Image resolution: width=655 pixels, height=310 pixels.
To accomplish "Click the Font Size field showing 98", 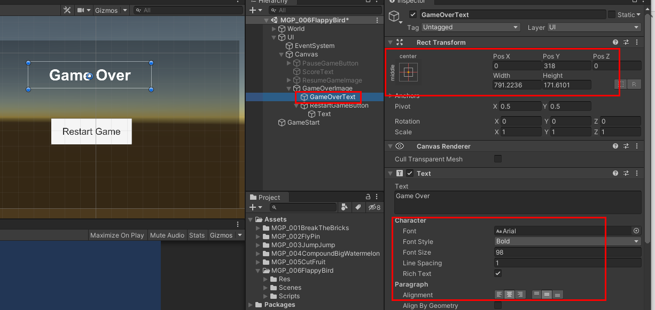I will [567, 252].
